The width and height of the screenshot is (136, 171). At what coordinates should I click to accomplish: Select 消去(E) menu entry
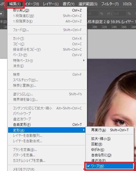[x=47, y=66]
